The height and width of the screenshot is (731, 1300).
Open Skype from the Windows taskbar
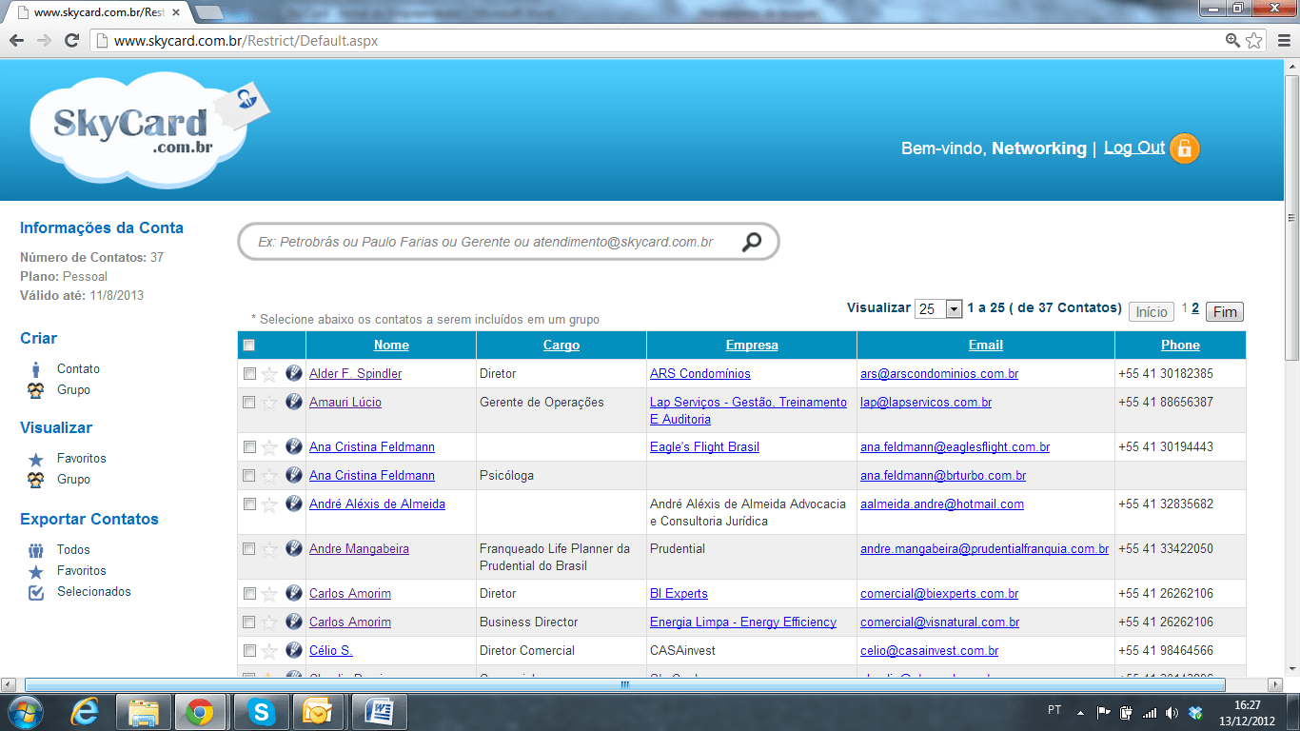[261, 711]
